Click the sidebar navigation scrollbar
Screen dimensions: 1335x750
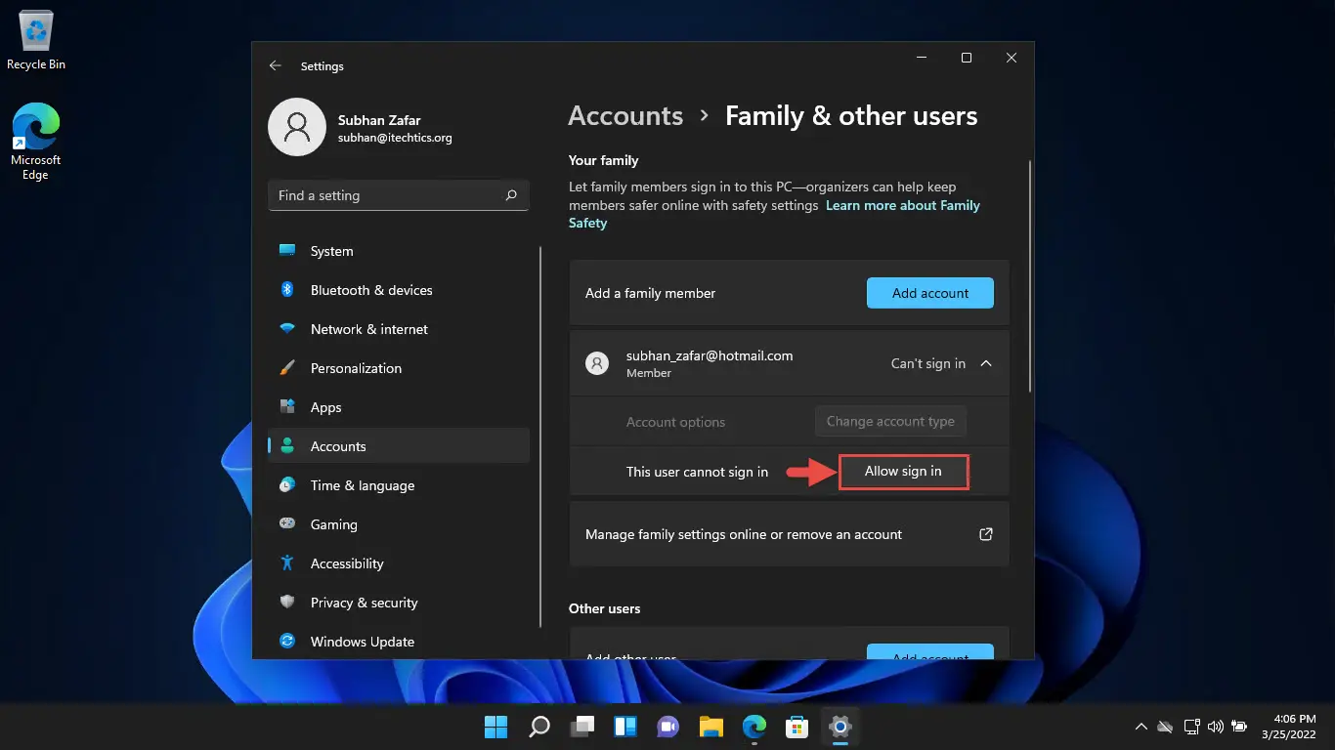coord(540,437)
